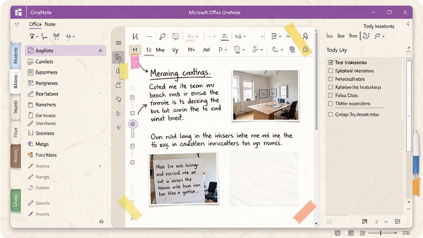Click the download arrow icon in strip
The width and height of the screenshot is (423, 238).
(119, 127)
